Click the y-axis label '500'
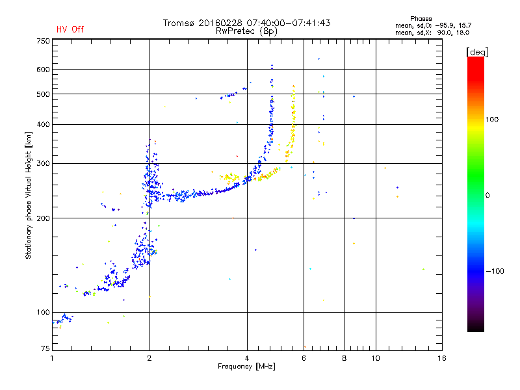Image resolution: width=520 pixels, height=390 pixels. tap(43, 94)
